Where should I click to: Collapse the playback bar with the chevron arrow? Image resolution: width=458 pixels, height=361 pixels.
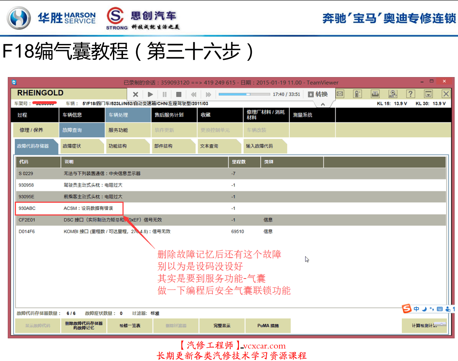pos(323,104)
